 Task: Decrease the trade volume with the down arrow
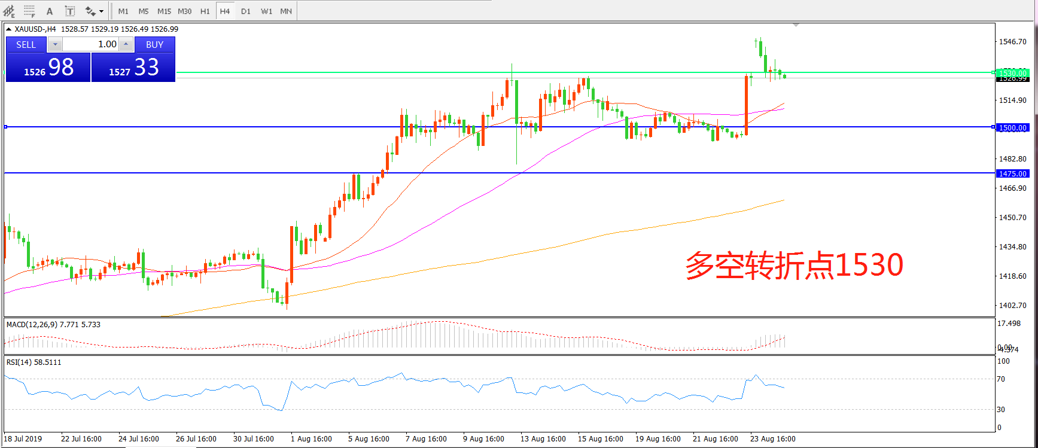54,44
